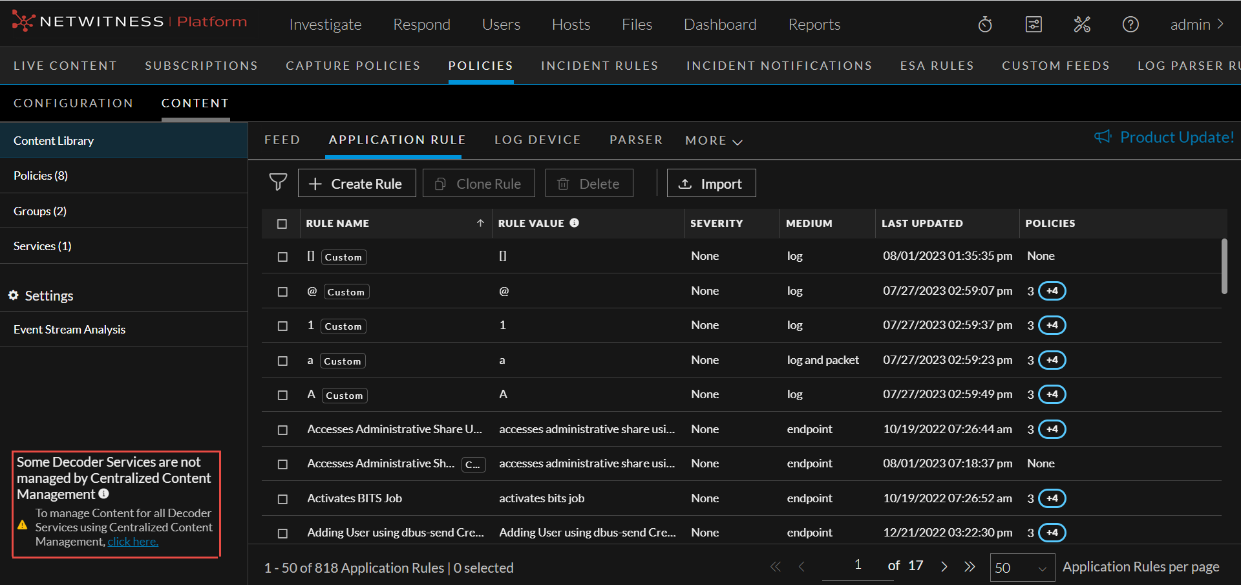Screen dimensions: 1241x585
Task: Expand the MORE content types dropdown
Action: click(x=713, y=140)
